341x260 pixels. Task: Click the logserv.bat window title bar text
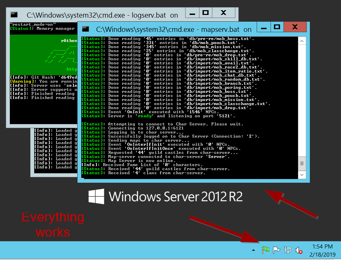(102, 15)
